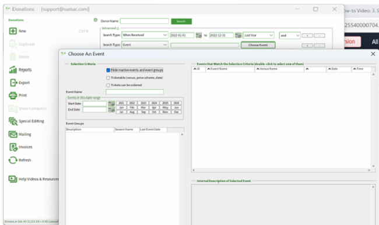Click the Export icon
379x225 pixels.
(x=13, y=83)
